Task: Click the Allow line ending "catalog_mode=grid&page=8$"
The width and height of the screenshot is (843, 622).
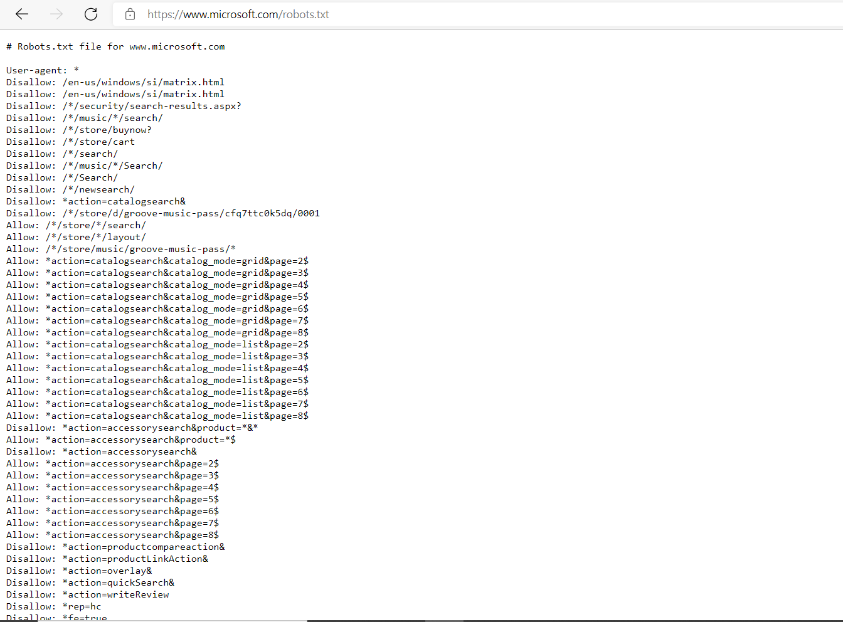Action: [157, 332]
